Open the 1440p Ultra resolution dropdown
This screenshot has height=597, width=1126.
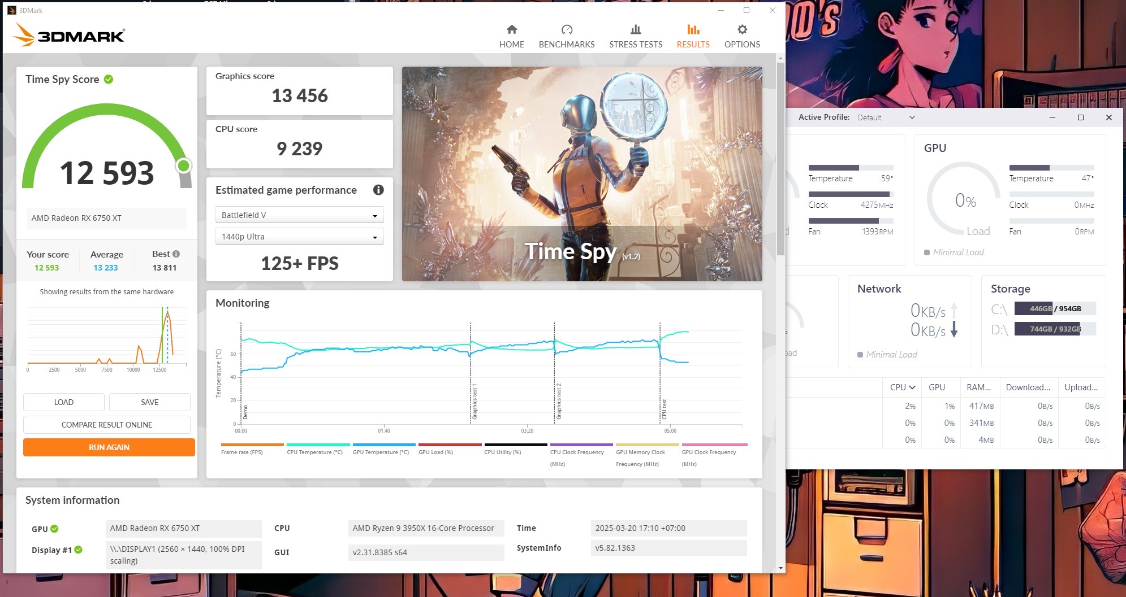pos(299,237)
